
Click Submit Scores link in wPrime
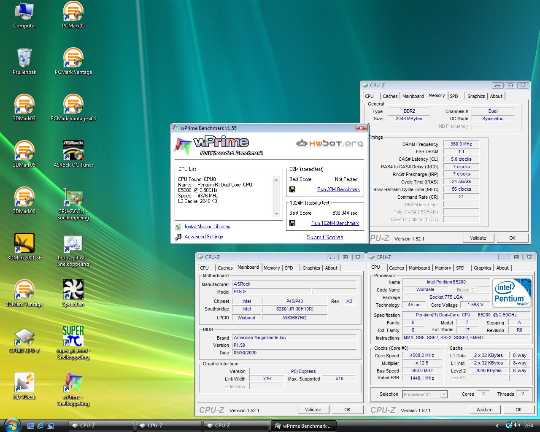click(x=325, y=237)
